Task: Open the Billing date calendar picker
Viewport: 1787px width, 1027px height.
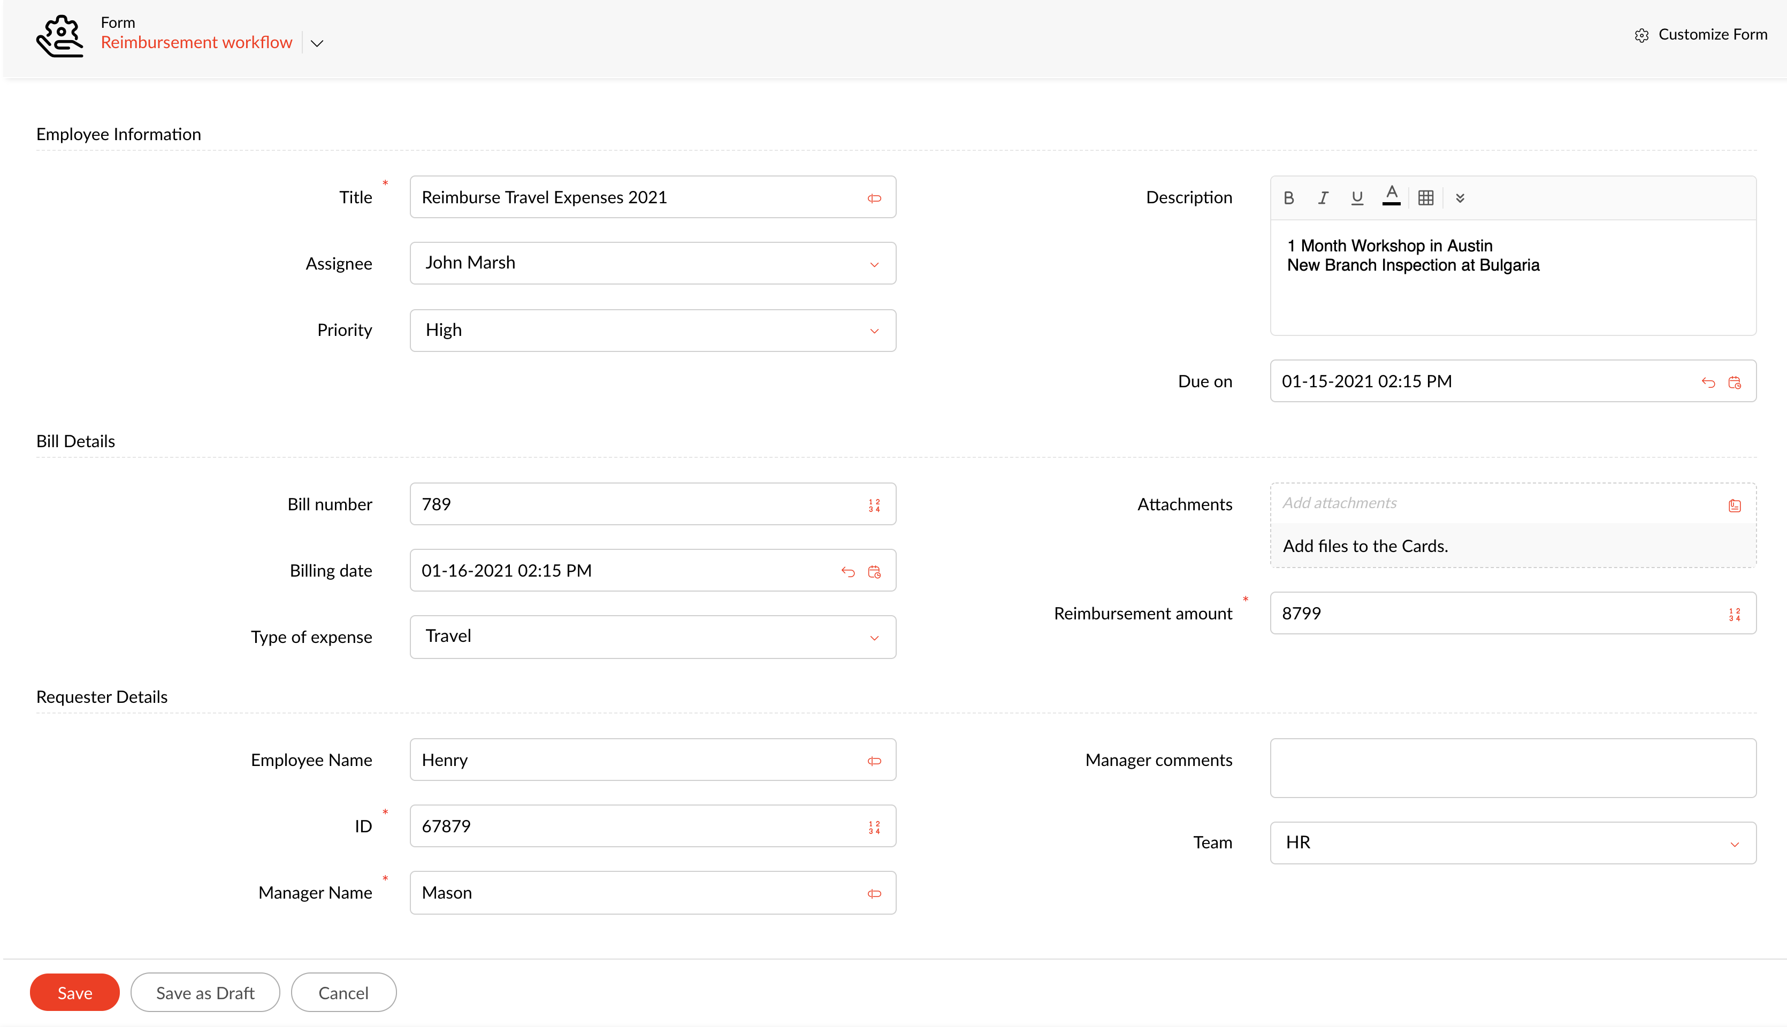Action: click(874, 571)
